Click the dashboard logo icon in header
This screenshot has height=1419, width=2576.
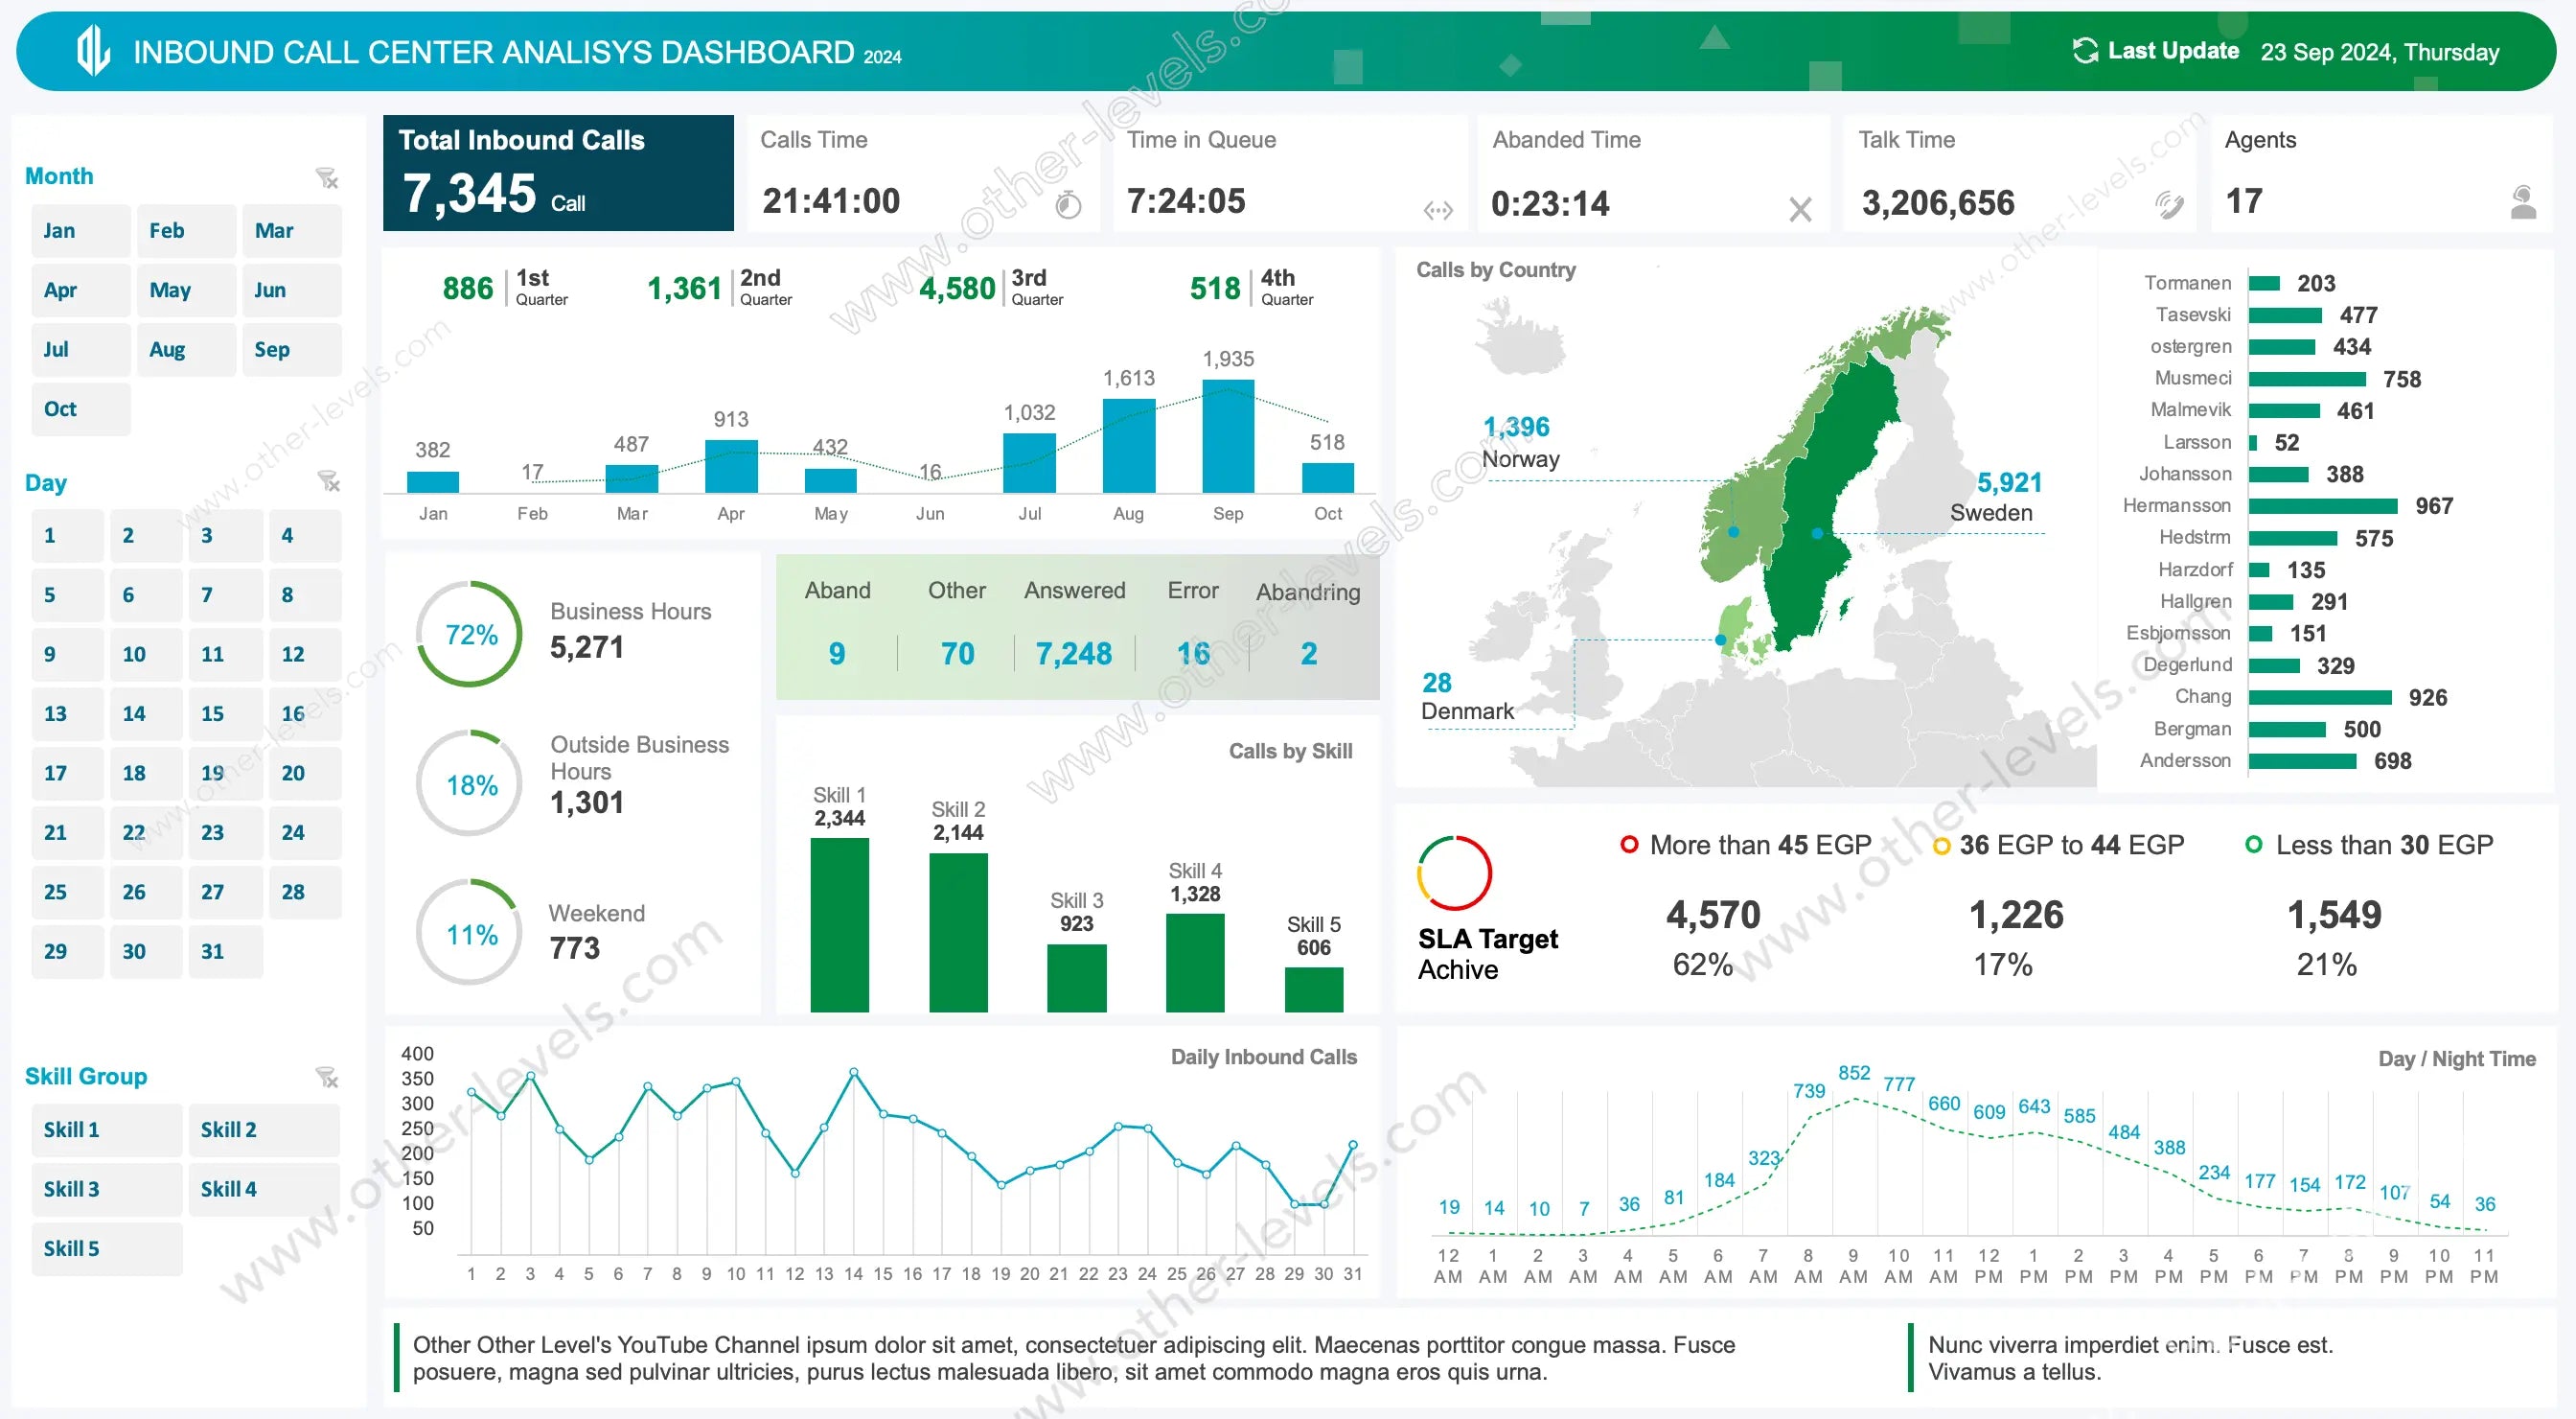pyautogui.click(x=93, y=51)
